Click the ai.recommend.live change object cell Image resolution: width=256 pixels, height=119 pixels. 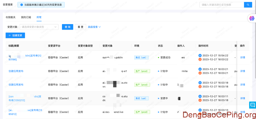click(113, 112)
